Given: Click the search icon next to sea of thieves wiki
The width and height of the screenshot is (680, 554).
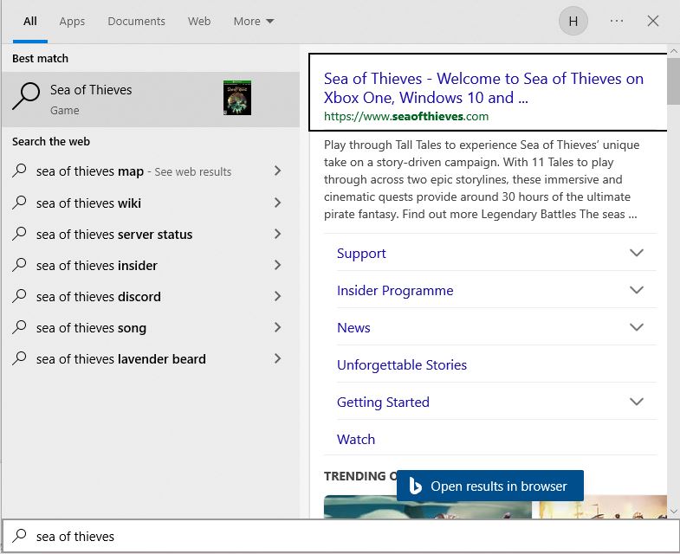Looking at the screenshot, I should coord(20,203).
